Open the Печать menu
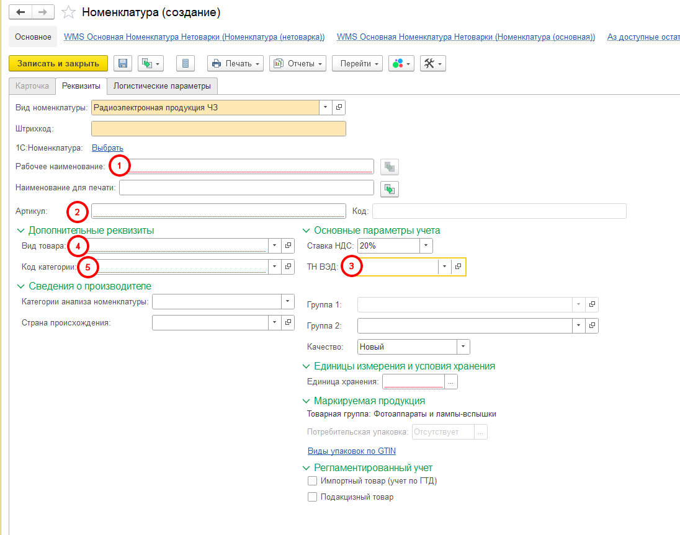The width and height of the screenshot is (680, 535). [x=235, y=63]
